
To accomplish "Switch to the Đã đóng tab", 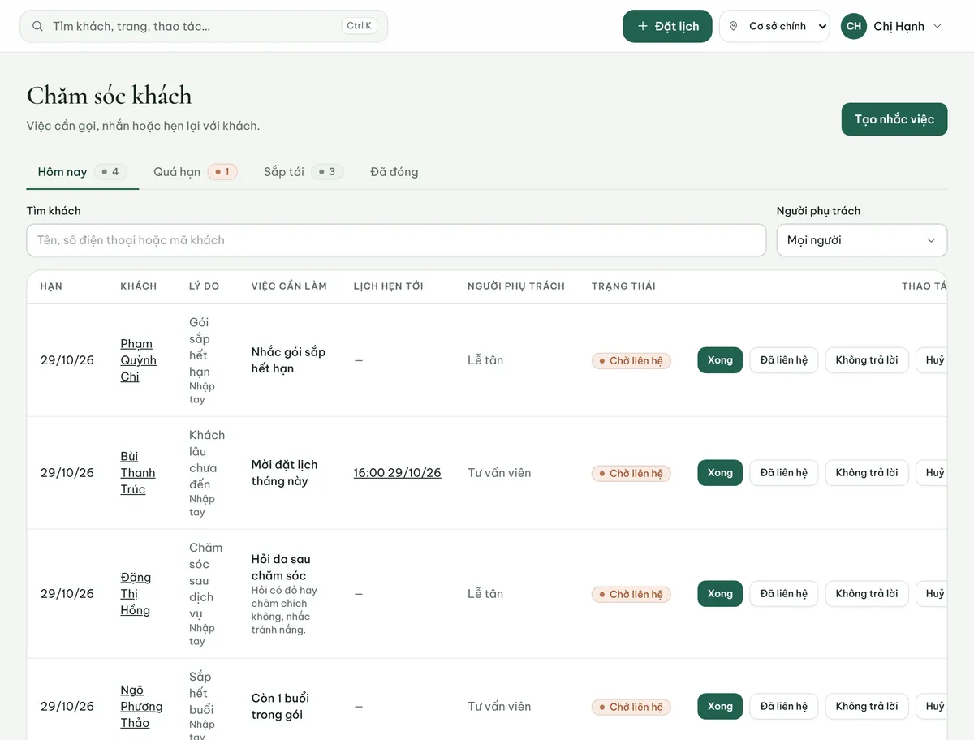I will (x=394, y=172).
